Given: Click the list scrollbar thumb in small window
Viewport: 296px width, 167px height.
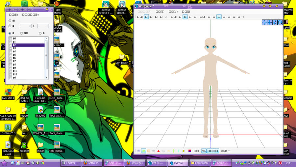Looking at the screenshot, I should click(x=46, y=55).
